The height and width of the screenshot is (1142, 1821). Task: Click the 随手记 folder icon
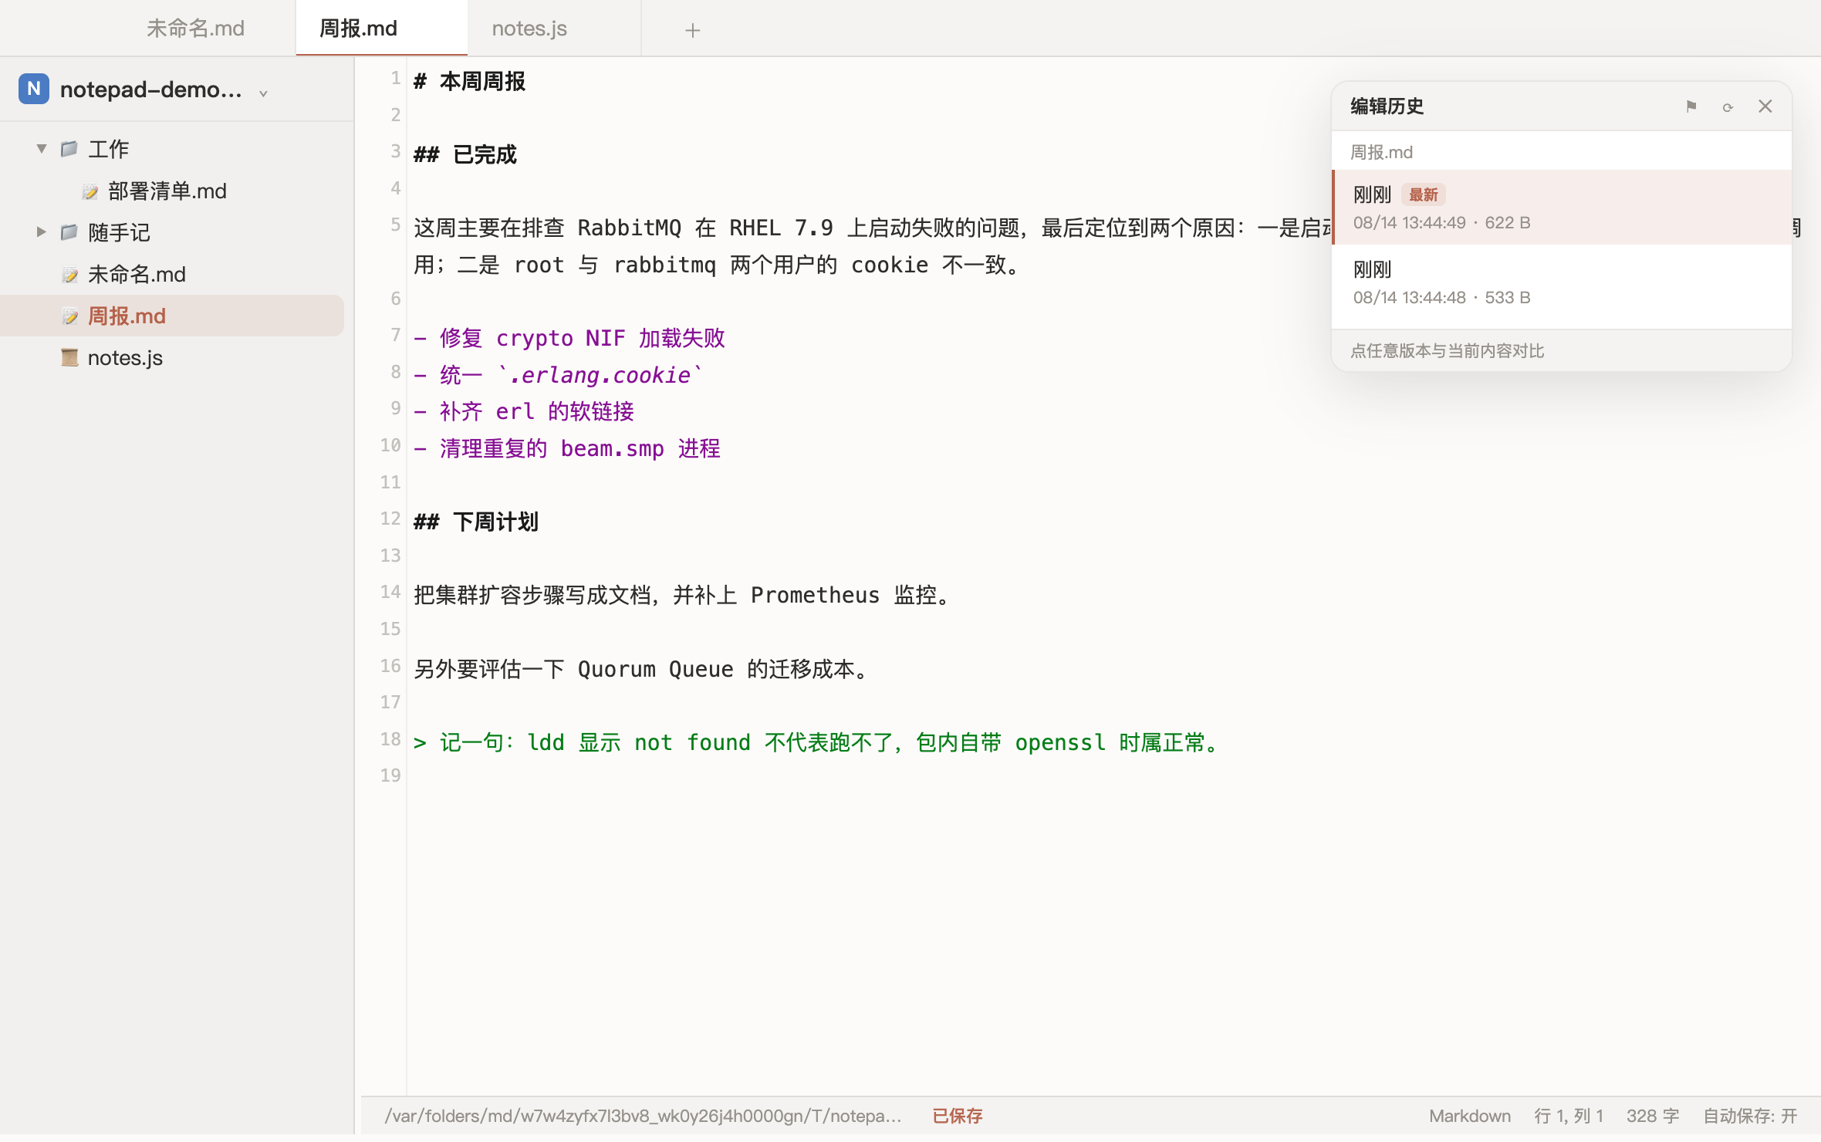69,231
